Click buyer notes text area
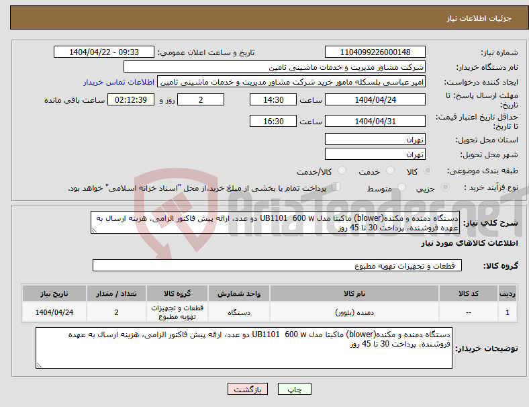Viewport: 529px width, 407px height. [244, 348]
